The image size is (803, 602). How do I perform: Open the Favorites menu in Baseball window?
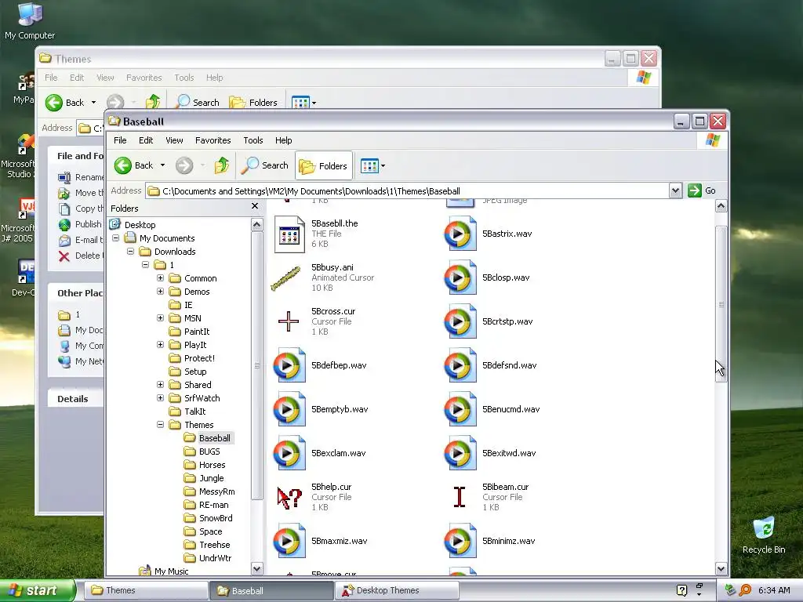click(213, 140)
